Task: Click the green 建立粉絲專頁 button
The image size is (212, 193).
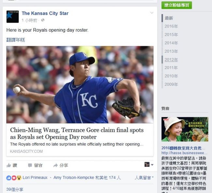Action: (x=176, y=5)
